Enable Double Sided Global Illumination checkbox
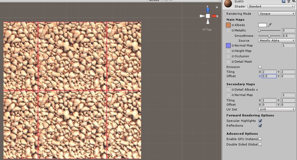Viewport: 297px width, 160px height. (x=260, y=144)
